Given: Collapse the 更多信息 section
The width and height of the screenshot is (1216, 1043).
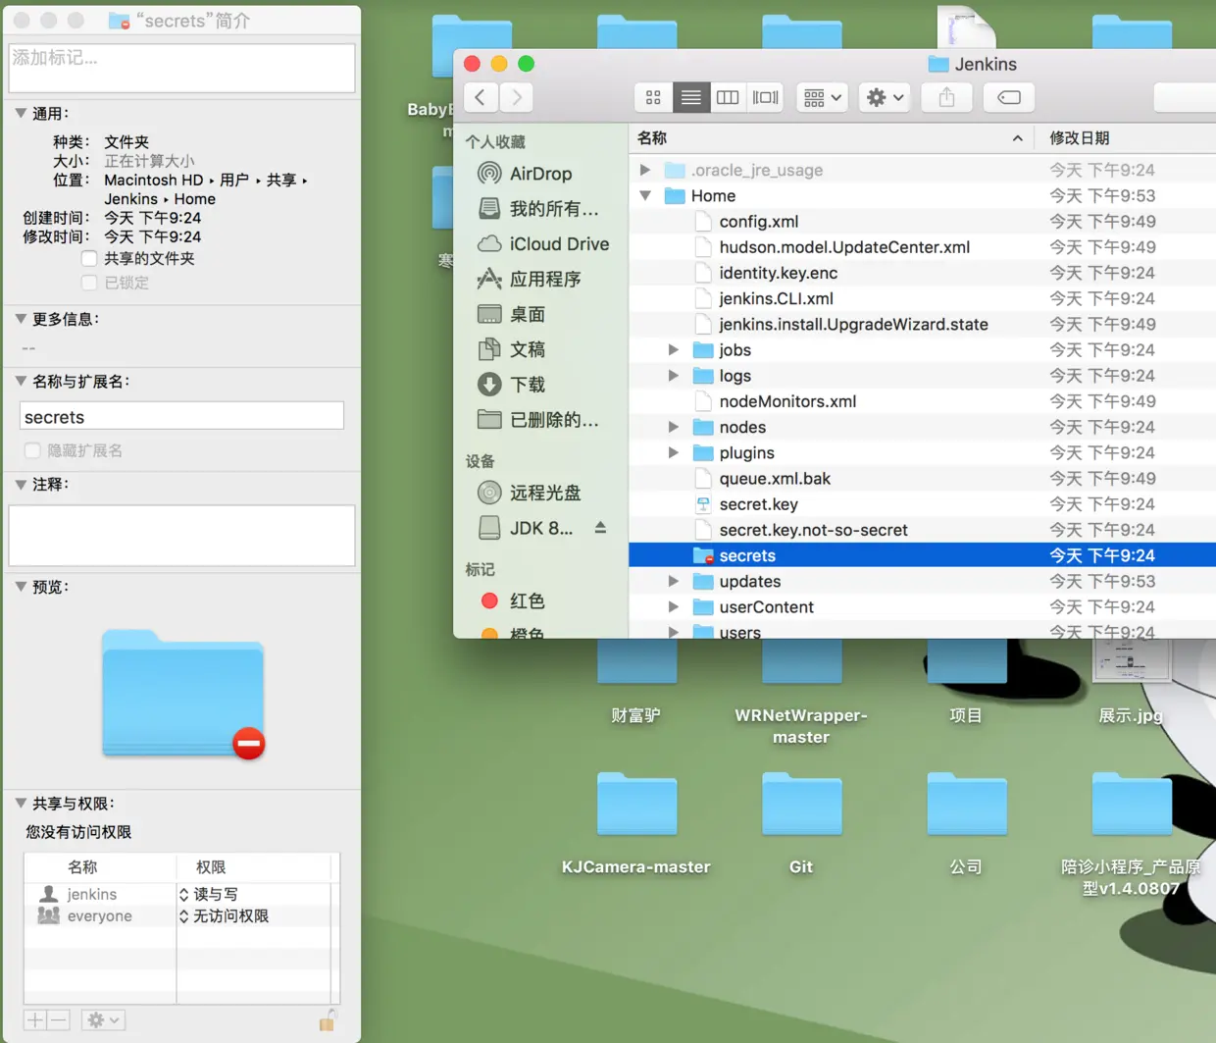Looking at the screenshot, I should 21,319.
